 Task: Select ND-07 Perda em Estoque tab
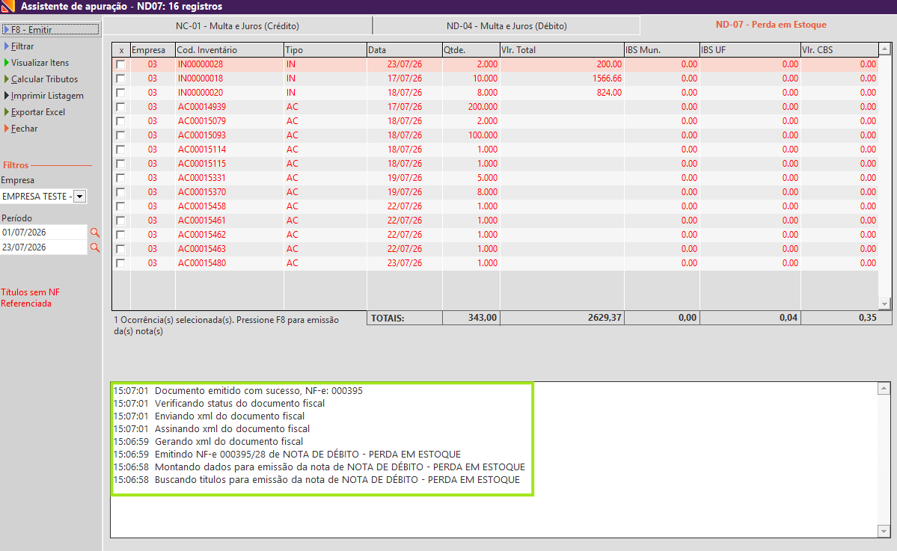point(771,25)
